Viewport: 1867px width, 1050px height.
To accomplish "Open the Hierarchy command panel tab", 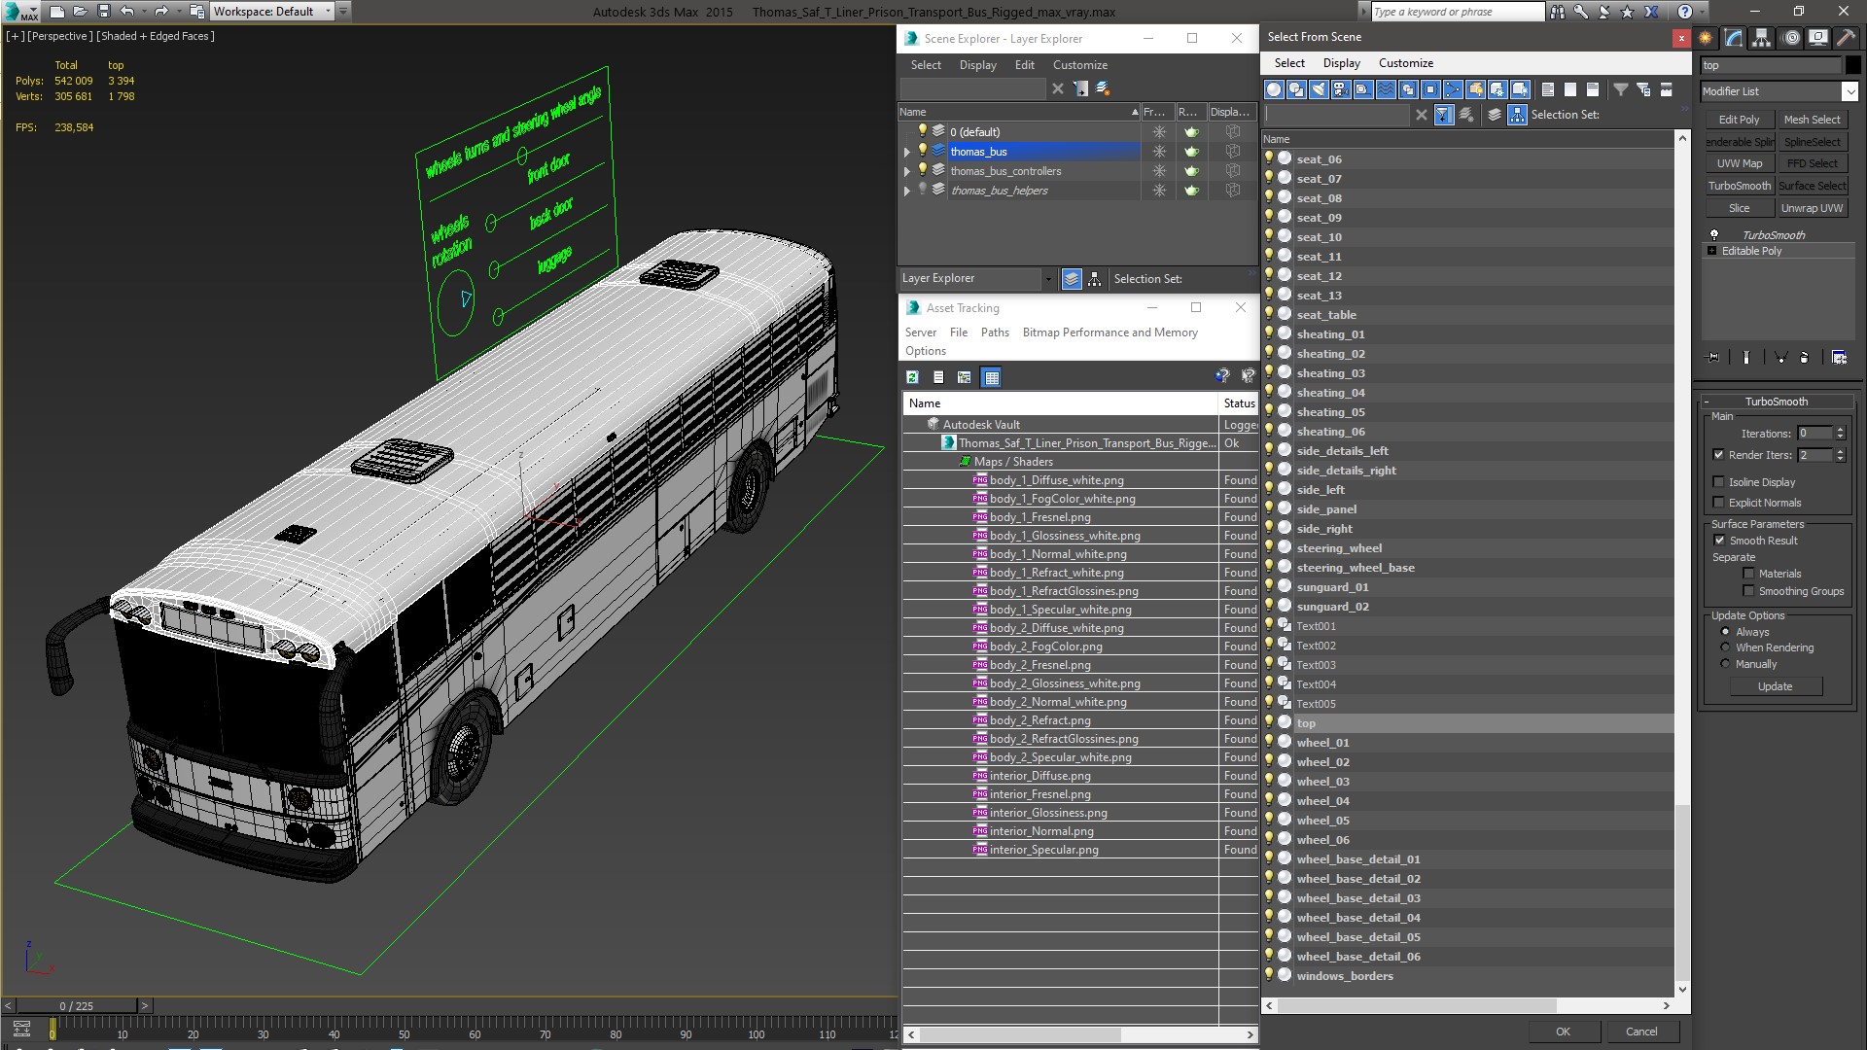I will [x=1761, y=38].
